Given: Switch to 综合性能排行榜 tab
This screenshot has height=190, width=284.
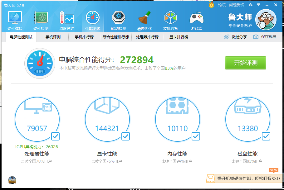Looking at the screenshot, I should pyautogui.click(x=116, y=37).
